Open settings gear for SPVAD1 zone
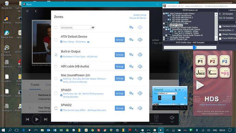The width and height of the screenshot is (236, 133). pyautogui.click(x=131, y=93)
